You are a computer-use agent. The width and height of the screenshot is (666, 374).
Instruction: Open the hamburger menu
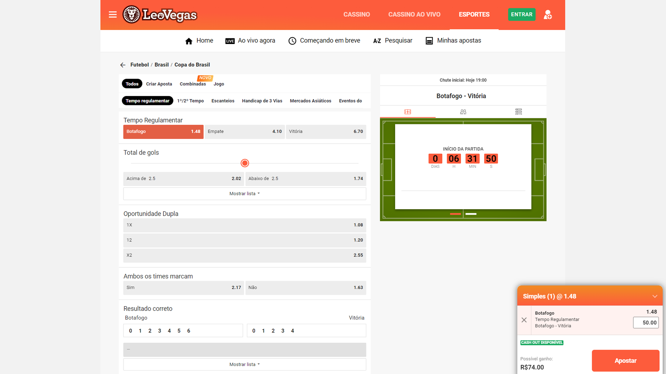click(x=112, y=15)
